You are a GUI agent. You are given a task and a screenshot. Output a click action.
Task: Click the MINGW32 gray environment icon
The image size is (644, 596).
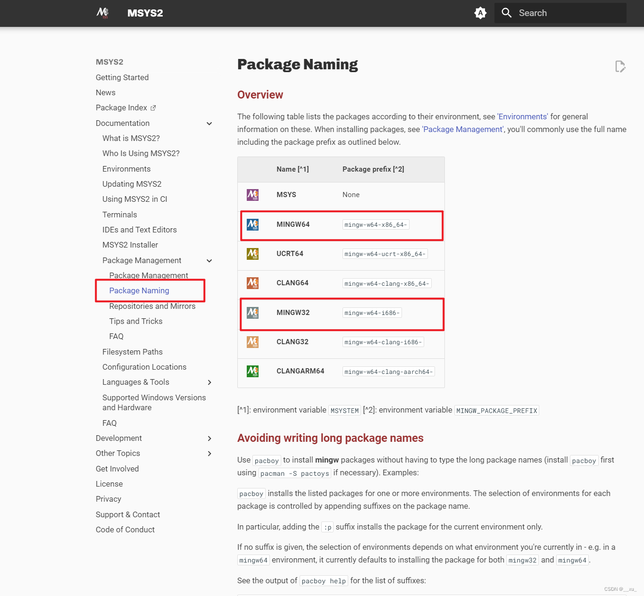[x=253, y=313]
